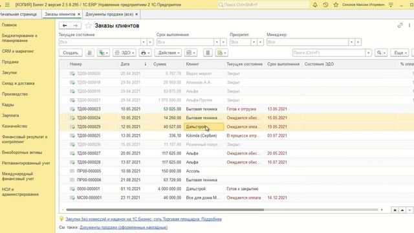The width and height of the screenshot is (414, 233).
Task: Open favorites star in title bar
Action: tap(336, 5)
